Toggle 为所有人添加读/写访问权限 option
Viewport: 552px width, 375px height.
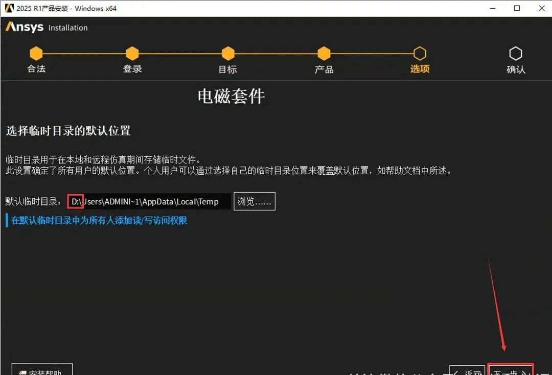tap(97, 221)
